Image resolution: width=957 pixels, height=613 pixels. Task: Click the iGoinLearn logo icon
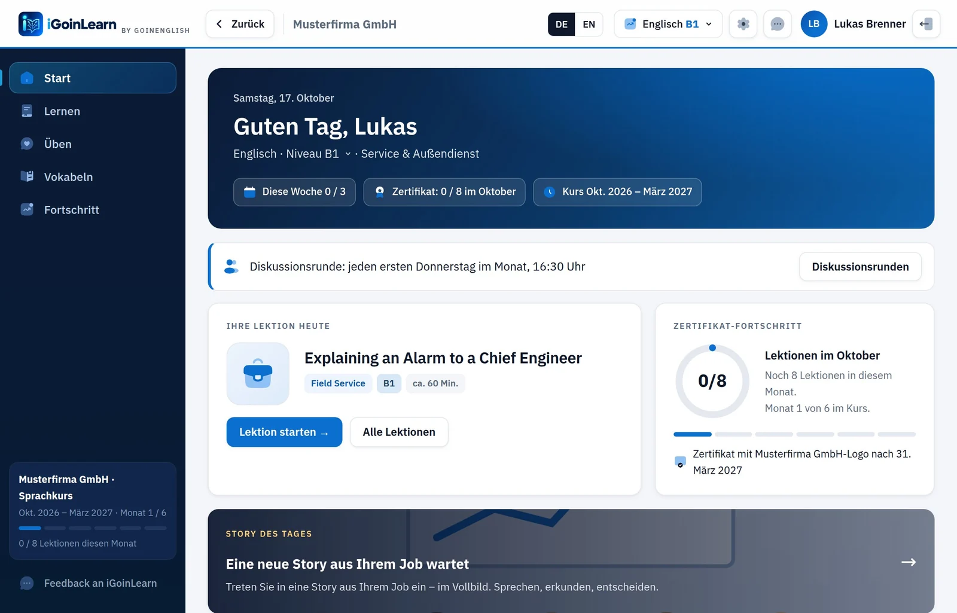[31, 24]
